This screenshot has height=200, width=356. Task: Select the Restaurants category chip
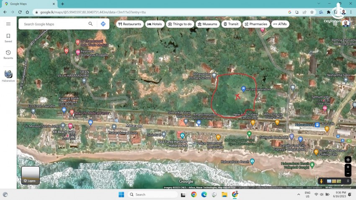[x=129, y=24]
